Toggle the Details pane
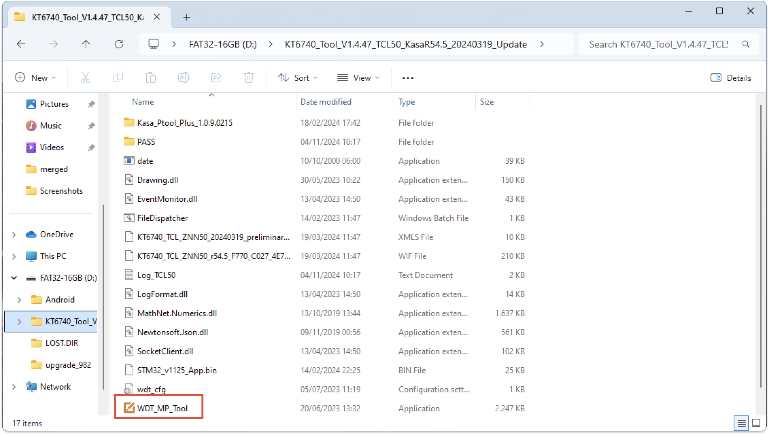Image resolution: width=769 pixels, height=435 pixels. 731,78
